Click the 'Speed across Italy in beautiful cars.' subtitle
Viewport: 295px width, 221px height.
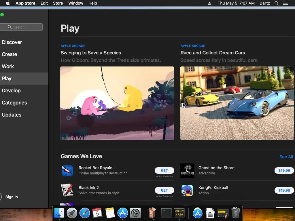pyautogui.click(x=219, y=60)
